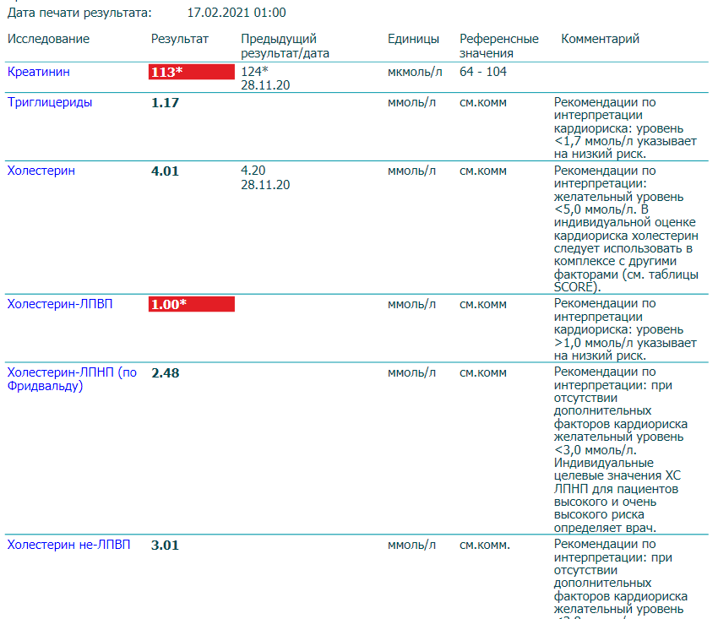The width and height of the screenshot is (718, 619).
Task: Select the 64 - 104 reference range
Action: click(x=483, y=72)
